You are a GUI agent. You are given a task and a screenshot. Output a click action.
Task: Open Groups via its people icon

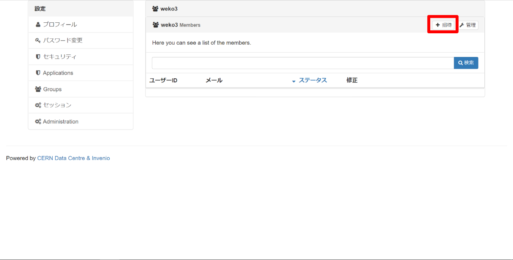coord(38,89)
